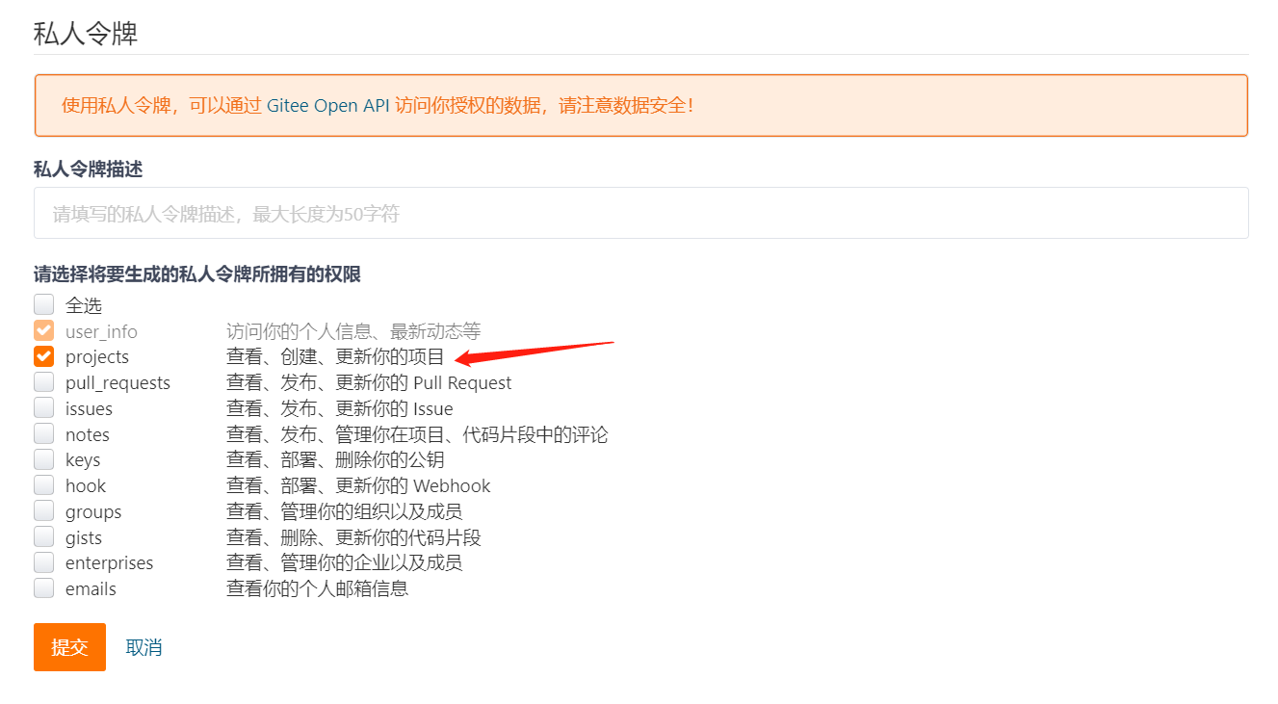Enable the pull_requests permission checkbox
The width and height of the screenshot is (1278, 704).
click(x=43, y=382)
